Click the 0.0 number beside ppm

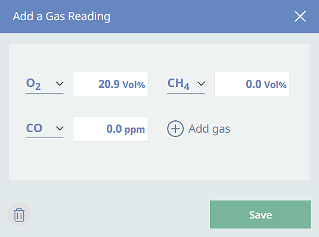114,129
